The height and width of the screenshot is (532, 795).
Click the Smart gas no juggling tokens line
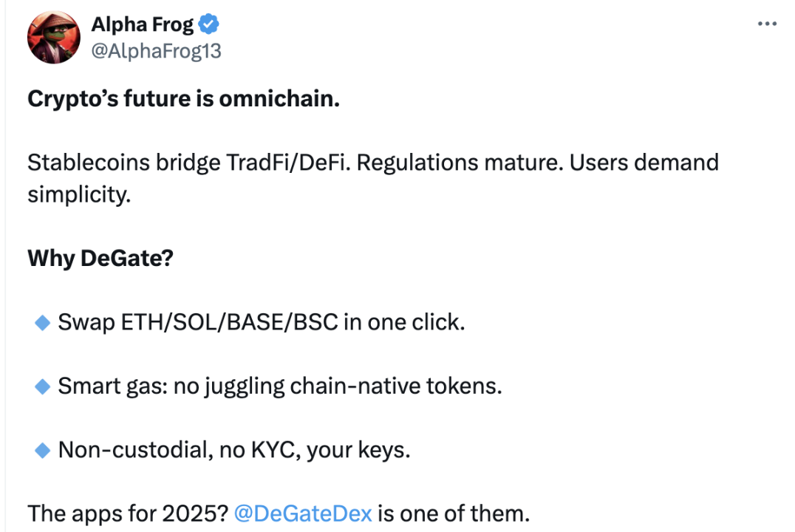click(280, 386)
